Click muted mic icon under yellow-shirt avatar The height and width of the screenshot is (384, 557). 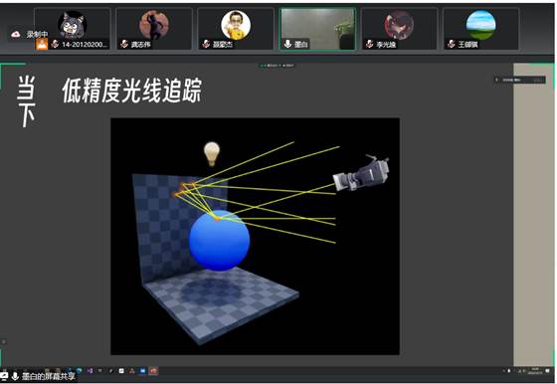(206, 44)
